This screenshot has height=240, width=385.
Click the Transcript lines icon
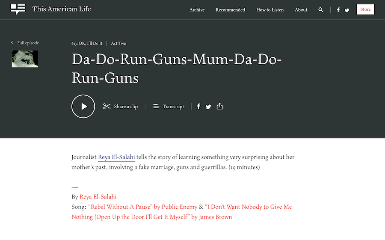tap(156, 107)
